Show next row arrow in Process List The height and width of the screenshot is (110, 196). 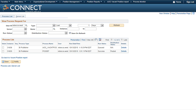click(122, 39)
